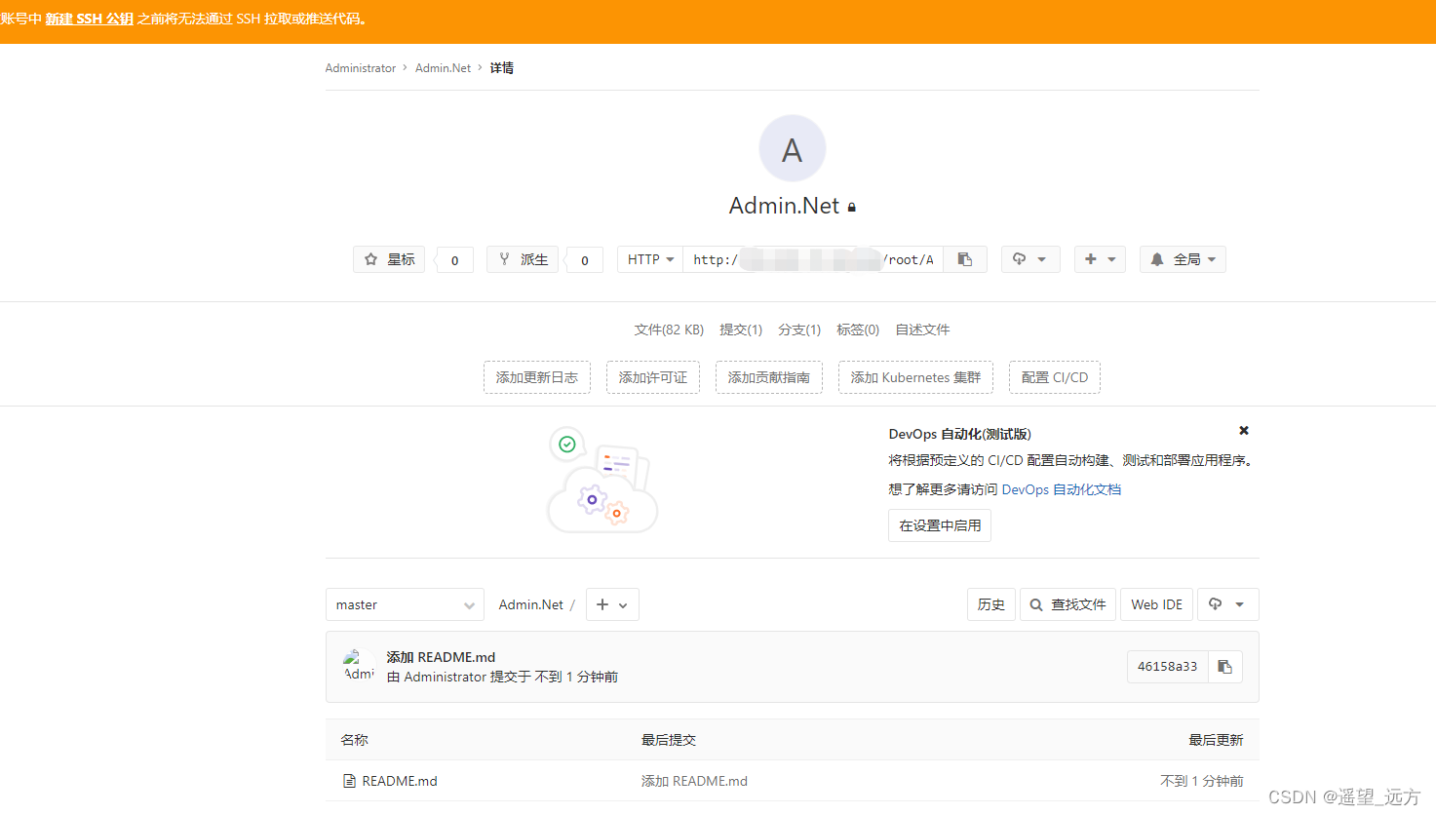Open the 新建 SSH 公钥 link in banner
This screenshot has width=1436, height=815.
pos(89,19)
